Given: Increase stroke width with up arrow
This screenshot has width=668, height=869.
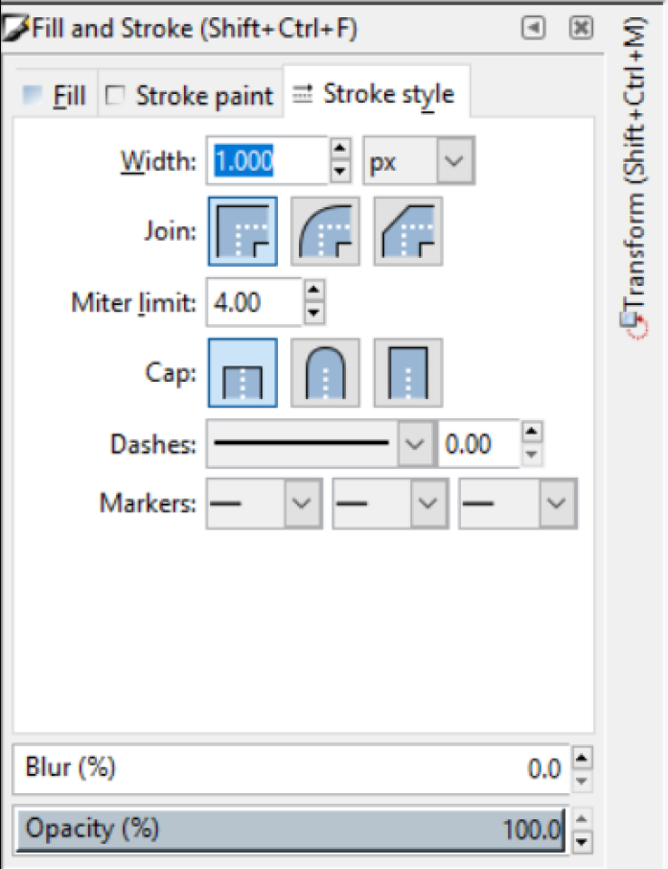Looking at the screenshot, I should click(x=339, y=149).
